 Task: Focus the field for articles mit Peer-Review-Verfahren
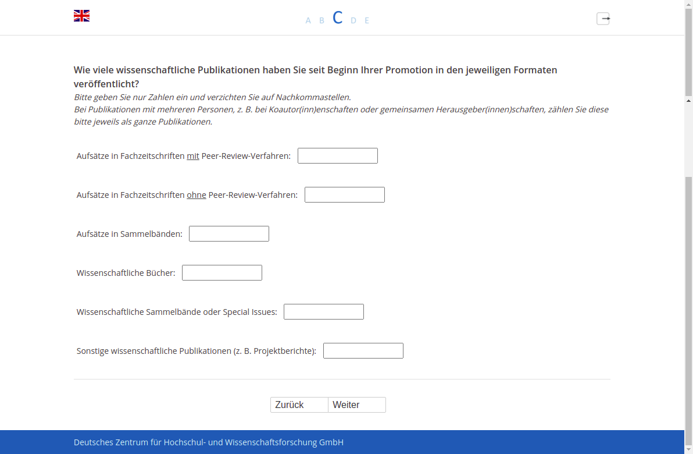coord(338,156)
